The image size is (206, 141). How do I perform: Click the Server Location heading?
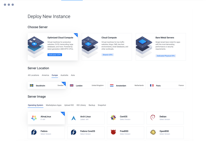coord(38,68)
